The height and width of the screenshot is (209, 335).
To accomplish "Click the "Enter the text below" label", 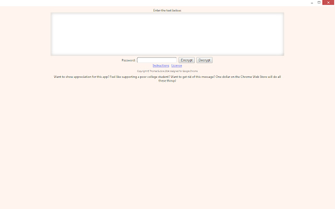I will click(x=167, y=10).
